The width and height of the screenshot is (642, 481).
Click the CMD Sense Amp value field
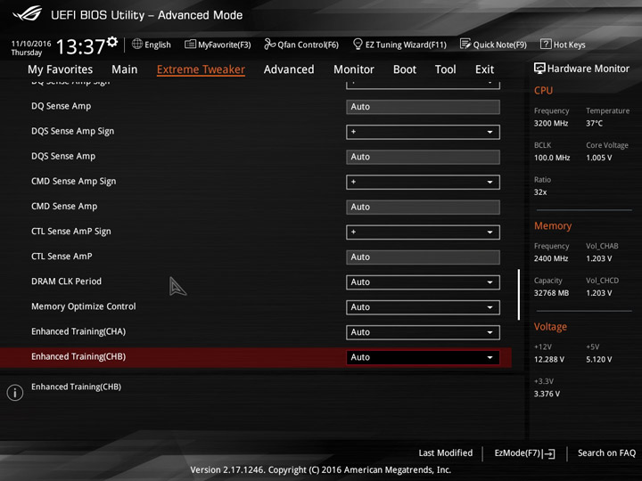pyautogui.click(x=423, y=207)
